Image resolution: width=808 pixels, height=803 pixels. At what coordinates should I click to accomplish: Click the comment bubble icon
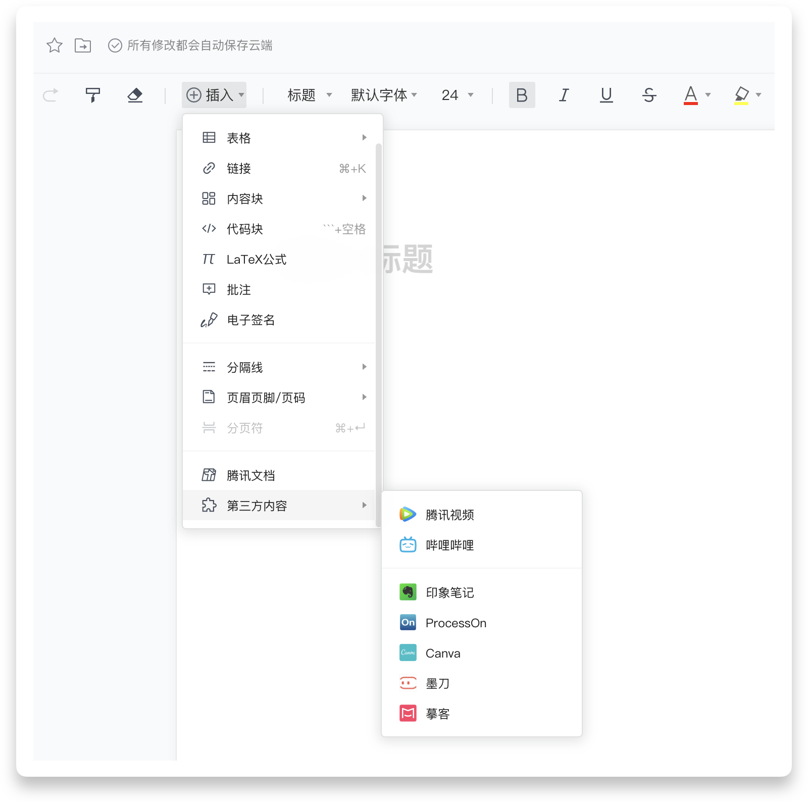(209, 289)
